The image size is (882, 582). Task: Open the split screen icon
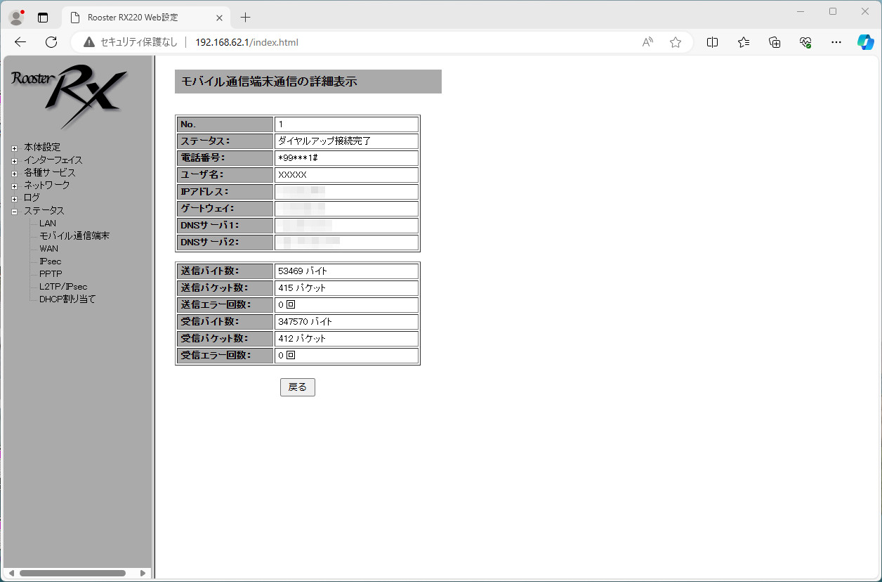[x=712, y=42]
